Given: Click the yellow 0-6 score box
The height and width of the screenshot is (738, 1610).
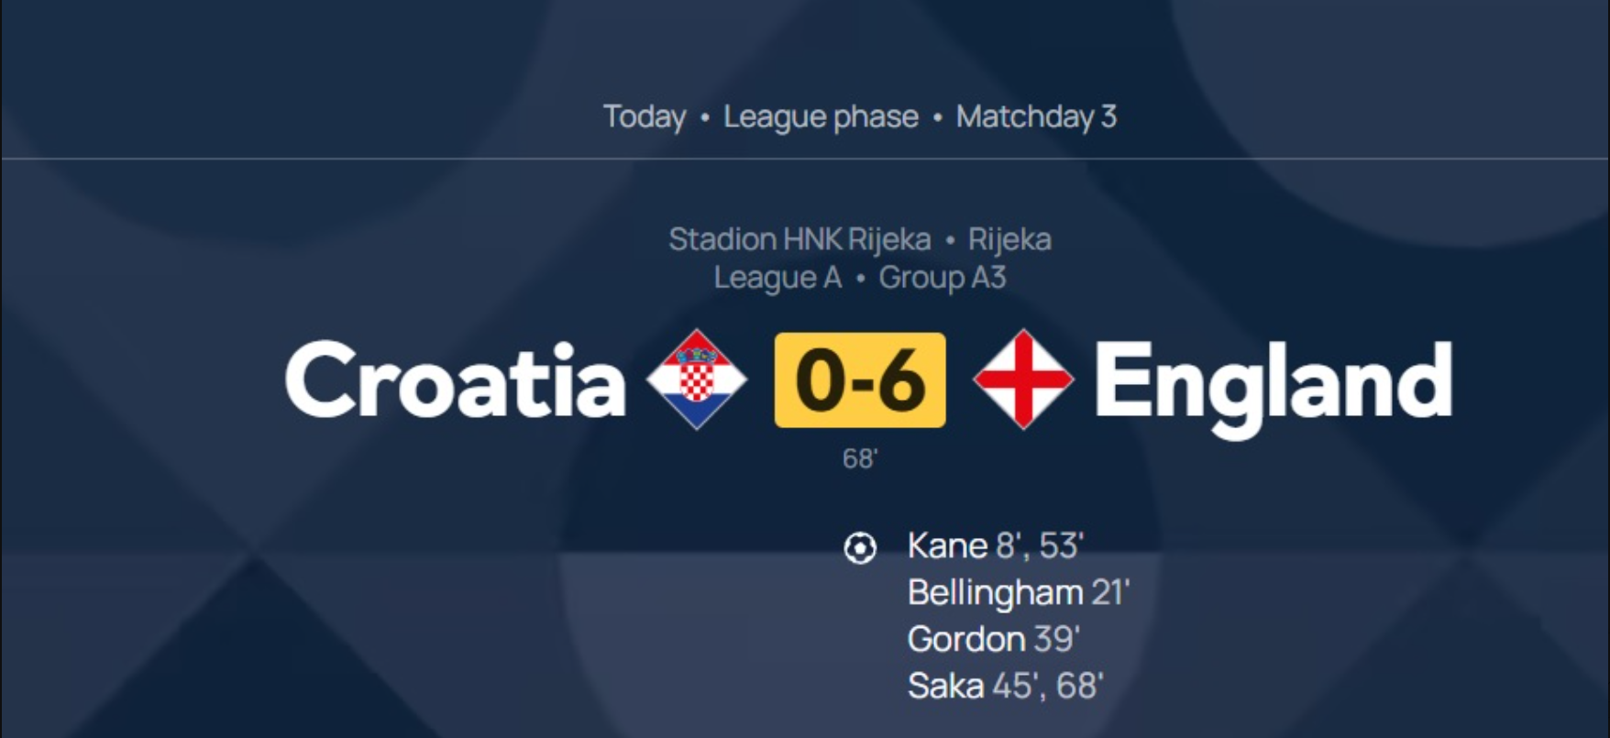Looking at the screenshot, I should tap(860, 380).
